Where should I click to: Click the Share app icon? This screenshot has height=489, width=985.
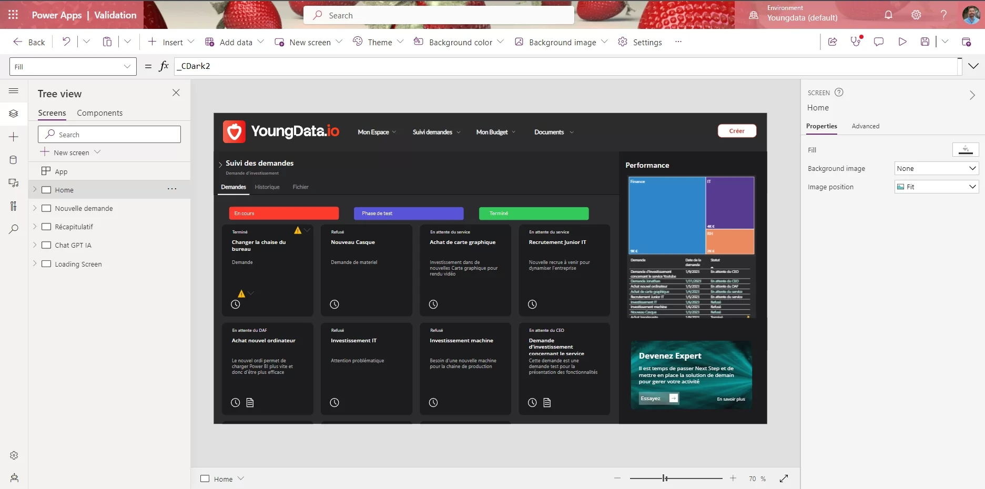(832, 42)
